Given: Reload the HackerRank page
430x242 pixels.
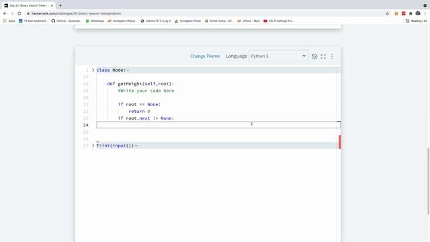Looking at the screenshot, I should click(x=19, y=13).
